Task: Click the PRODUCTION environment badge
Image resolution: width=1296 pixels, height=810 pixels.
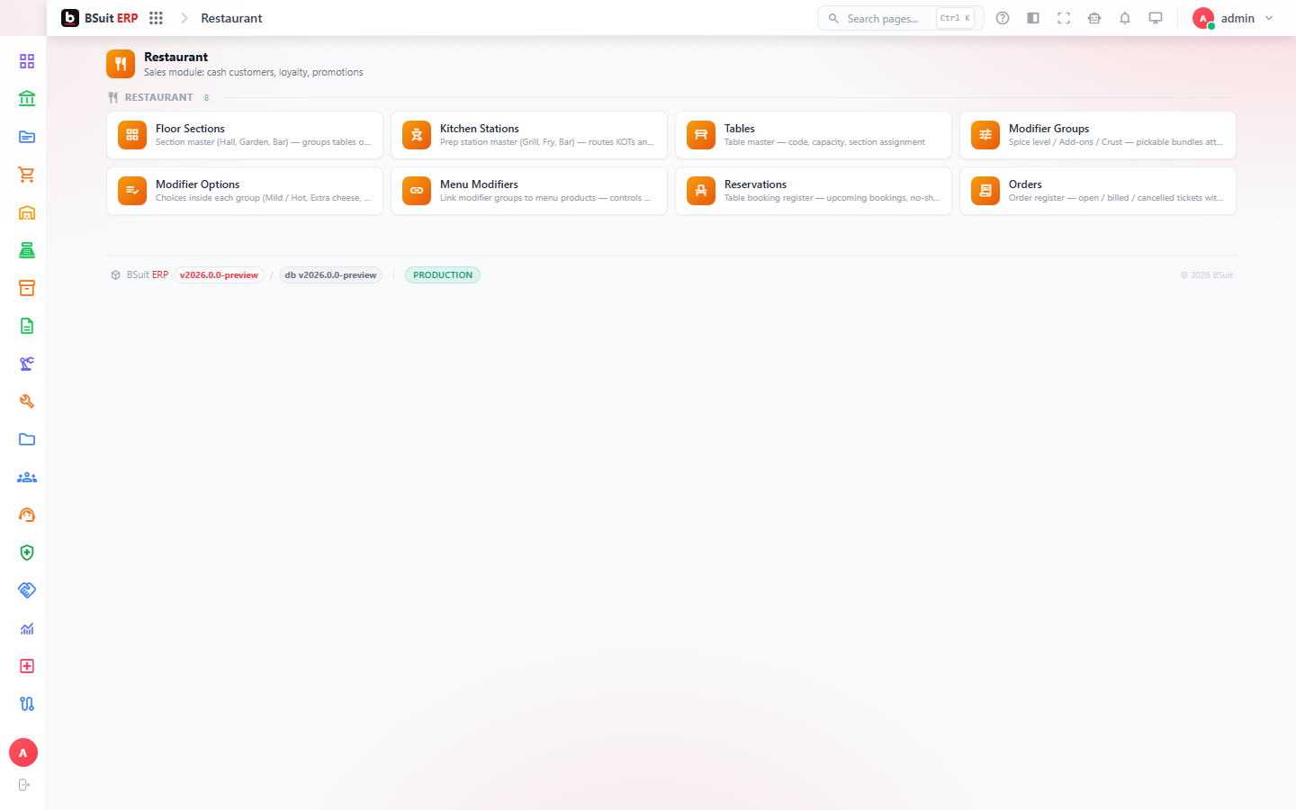Action: coord(443,275)
